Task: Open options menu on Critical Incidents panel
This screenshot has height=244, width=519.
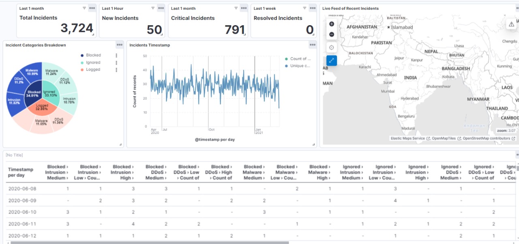Action: [x=244, y=8]
